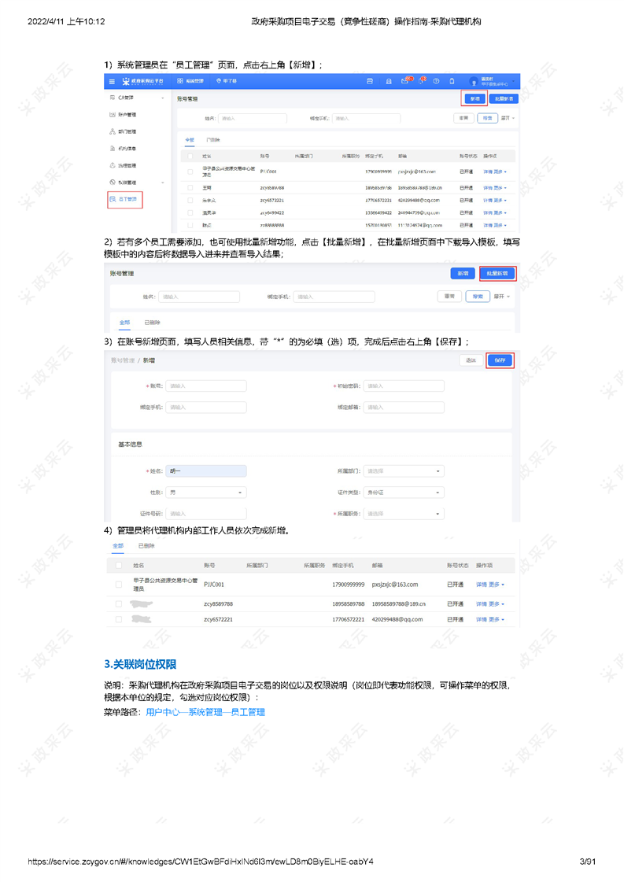Viewport: 624px width, 882px height.
Task: Select the 部门管理 sidebar item
Action: click(x=127, y=131)
